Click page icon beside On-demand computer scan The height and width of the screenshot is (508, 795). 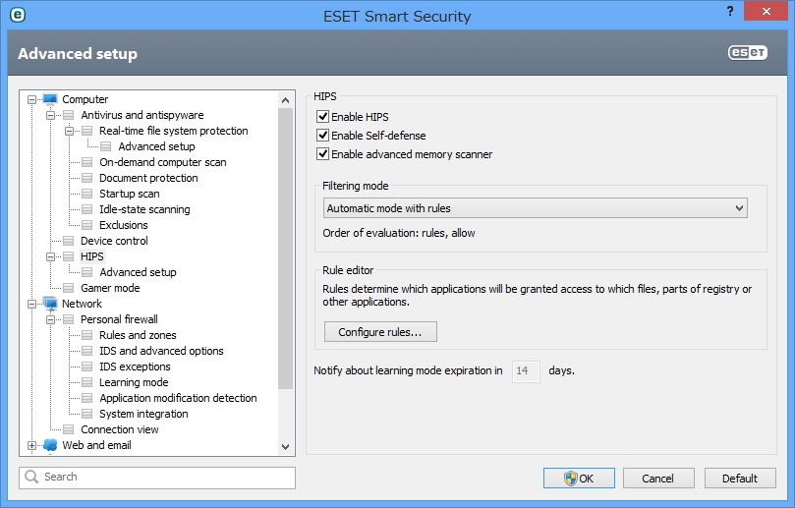click(x=87, y=162)
